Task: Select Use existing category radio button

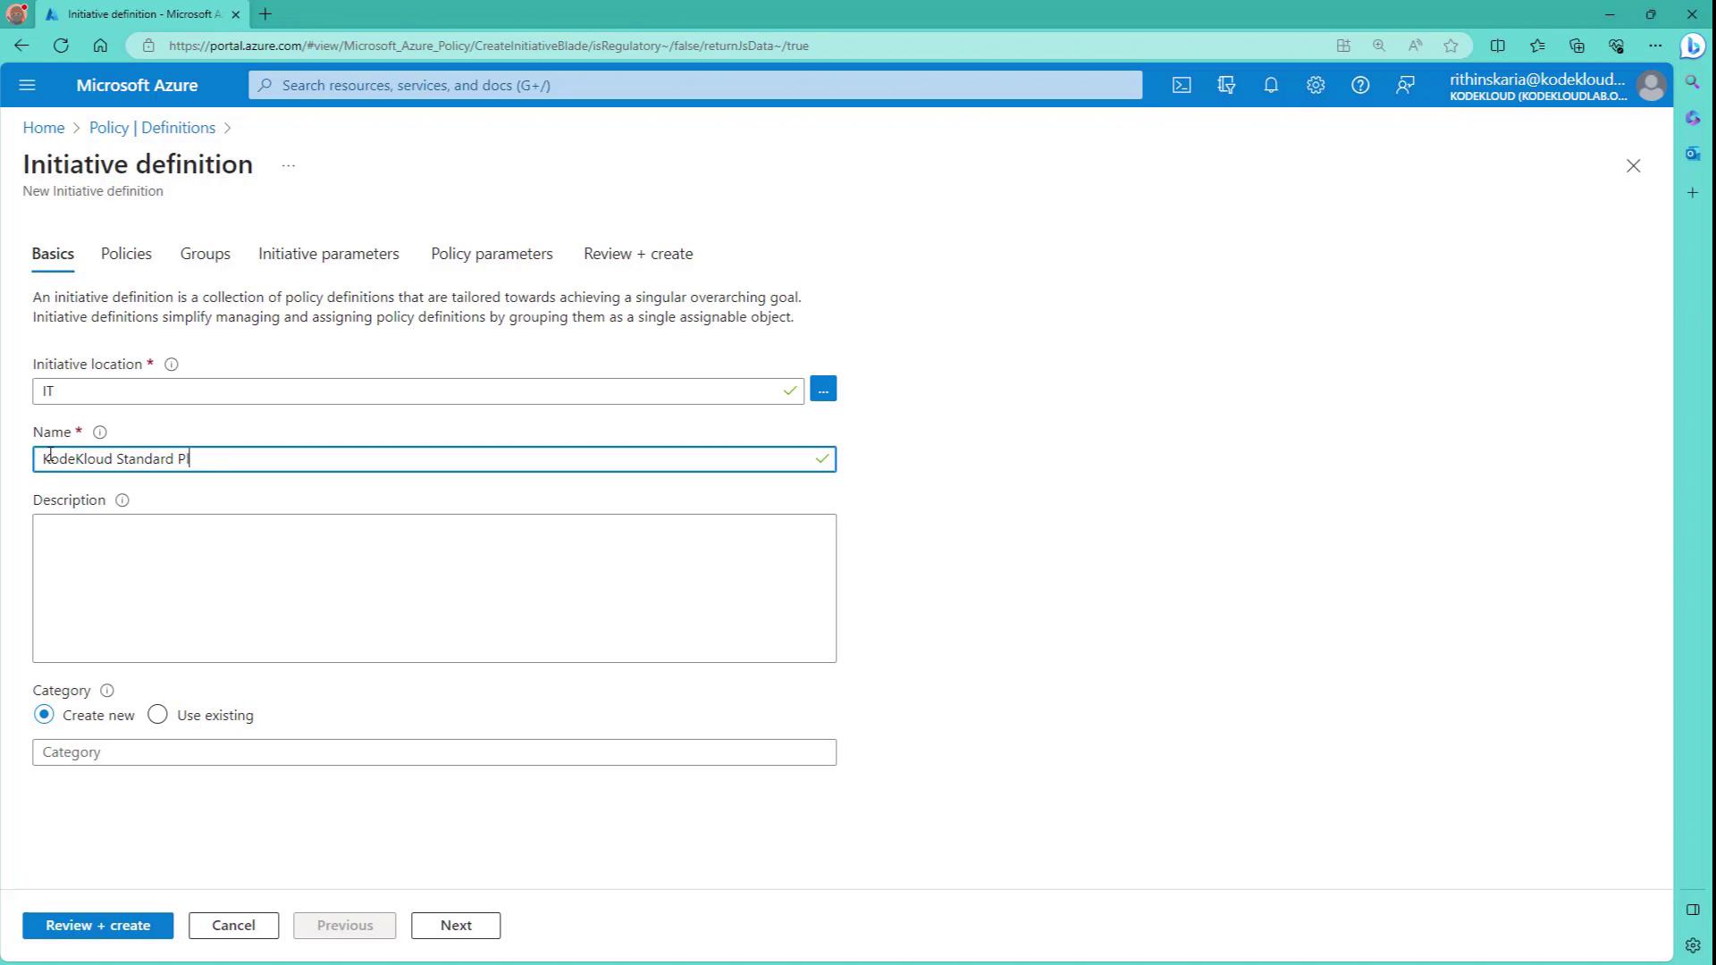Action: 157,715
